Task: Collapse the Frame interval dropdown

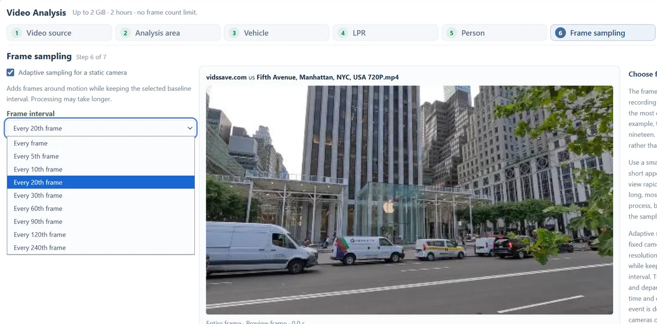Action: click(x=101, y=128)
